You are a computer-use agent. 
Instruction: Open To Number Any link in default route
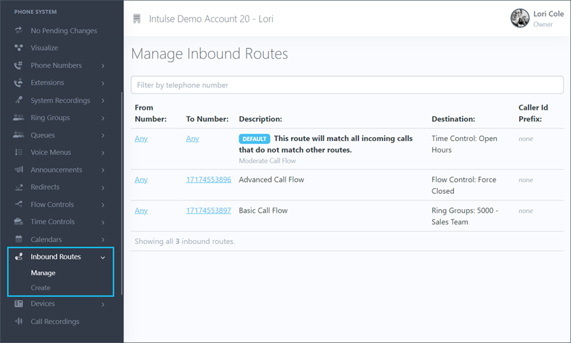pyautogui.click(x=193, y=138)
